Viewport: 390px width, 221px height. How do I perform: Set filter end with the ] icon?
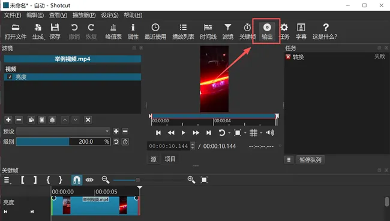pyautogui.click(x=35, y=180)
